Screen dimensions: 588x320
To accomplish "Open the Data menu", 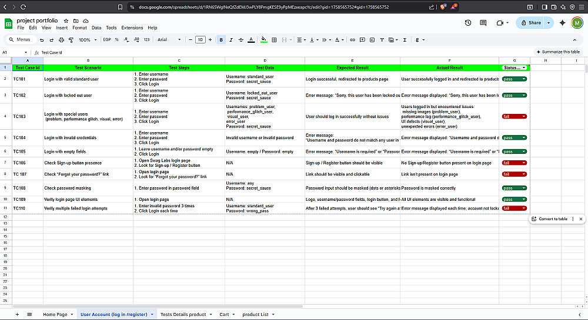I will [96, 28].
